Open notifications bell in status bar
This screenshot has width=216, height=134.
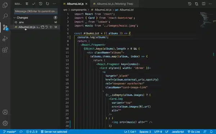click(x=211, y=131)
